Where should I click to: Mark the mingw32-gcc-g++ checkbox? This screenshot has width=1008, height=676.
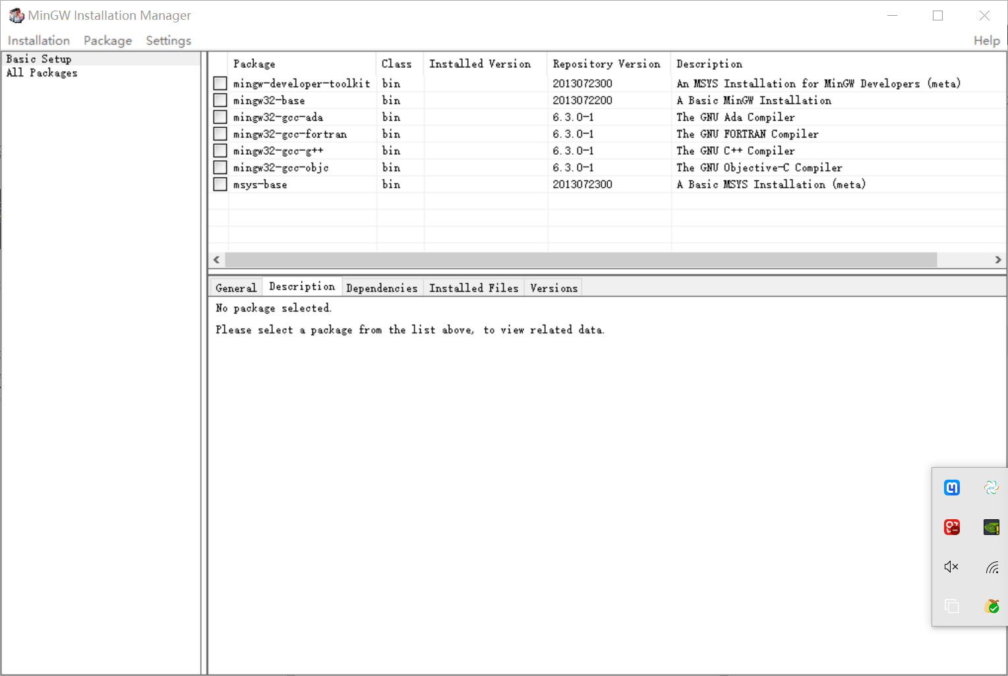pyautogui.click(x=220, y=151)
